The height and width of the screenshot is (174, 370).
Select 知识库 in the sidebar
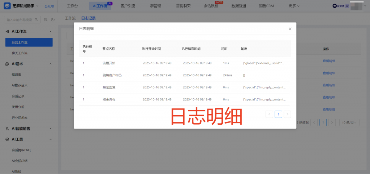17,75
